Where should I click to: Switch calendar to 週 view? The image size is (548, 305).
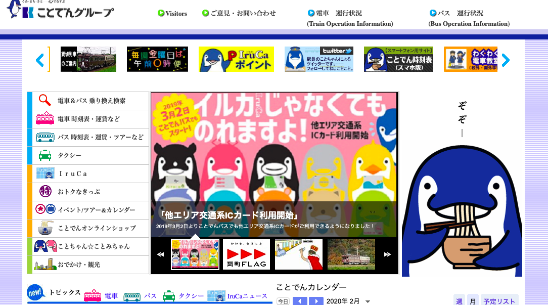pos(459,301)
